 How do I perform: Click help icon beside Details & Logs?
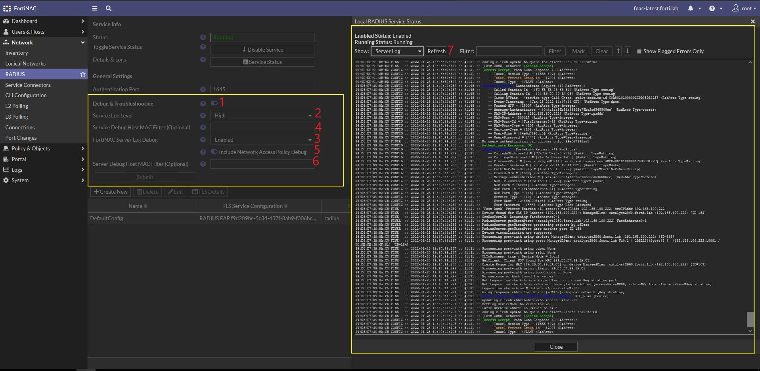(203, 60)
